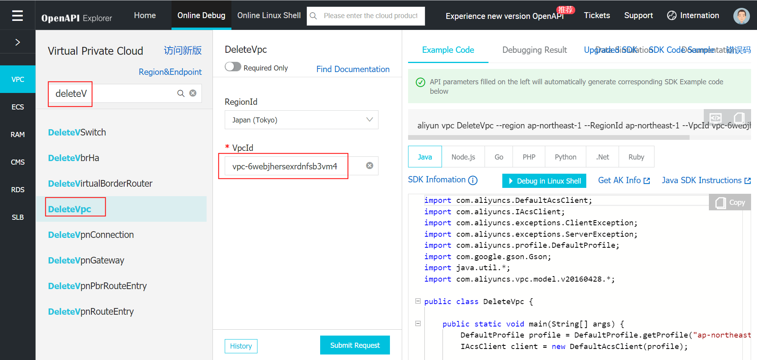Open the DeleteVSwitch API
Image resolution: width=757 pixels, height=360 pixels.
coord(77,132)
